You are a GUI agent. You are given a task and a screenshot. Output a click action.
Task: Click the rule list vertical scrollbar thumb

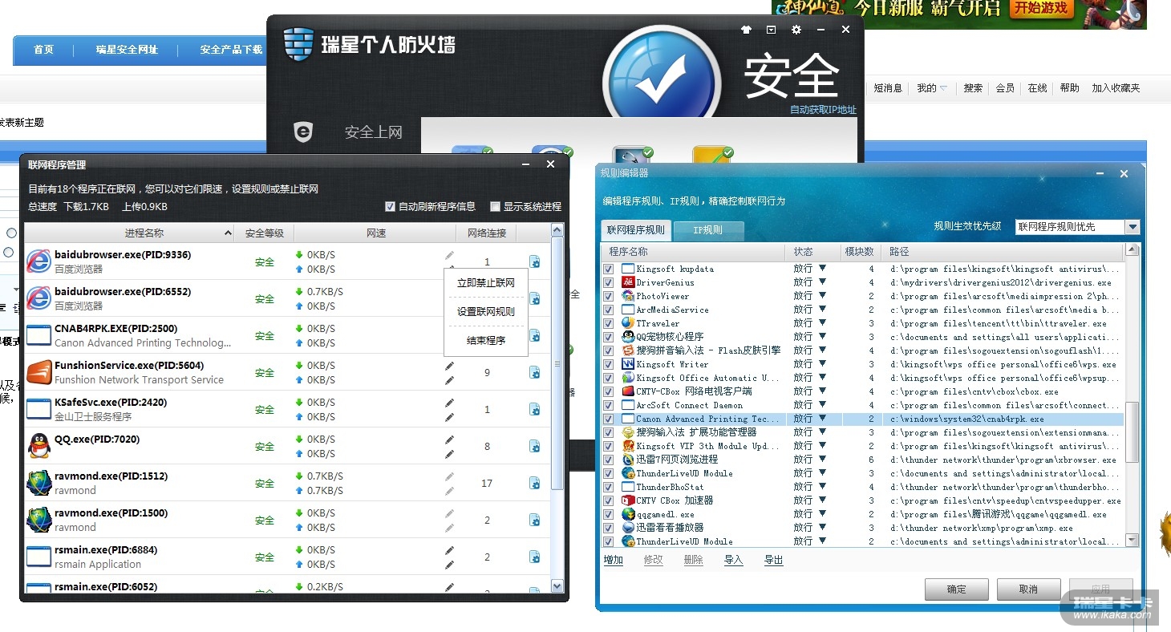coord(1132,431)
